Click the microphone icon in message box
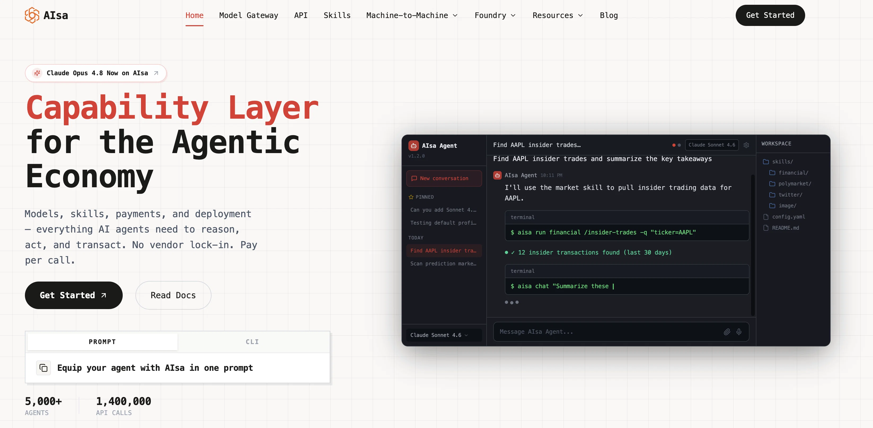The image size is (873, 428). coord(739,332)
